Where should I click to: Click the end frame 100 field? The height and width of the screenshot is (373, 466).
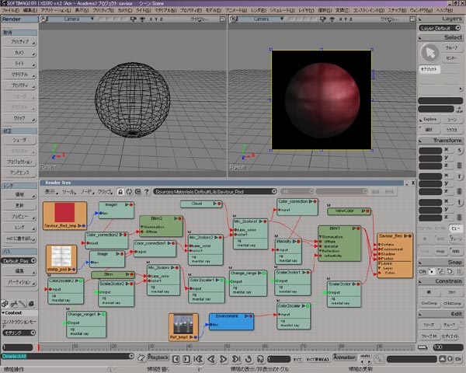tap(448, 347)
